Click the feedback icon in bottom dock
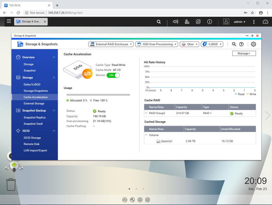Viewport: 272px width, 205px height. 148,200
